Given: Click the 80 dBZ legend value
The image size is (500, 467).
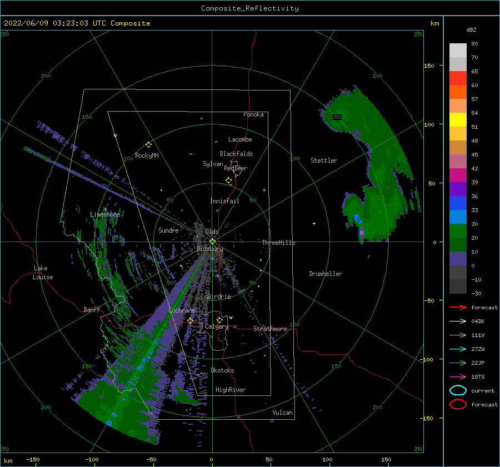Looking at the screenshot, I should (x=474, y=43).
